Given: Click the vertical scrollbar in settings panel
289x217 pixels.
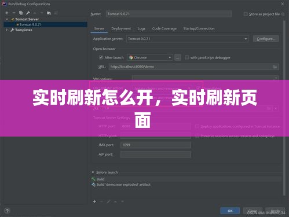Looking at the screenshot, I should click(x=284, y=108).
